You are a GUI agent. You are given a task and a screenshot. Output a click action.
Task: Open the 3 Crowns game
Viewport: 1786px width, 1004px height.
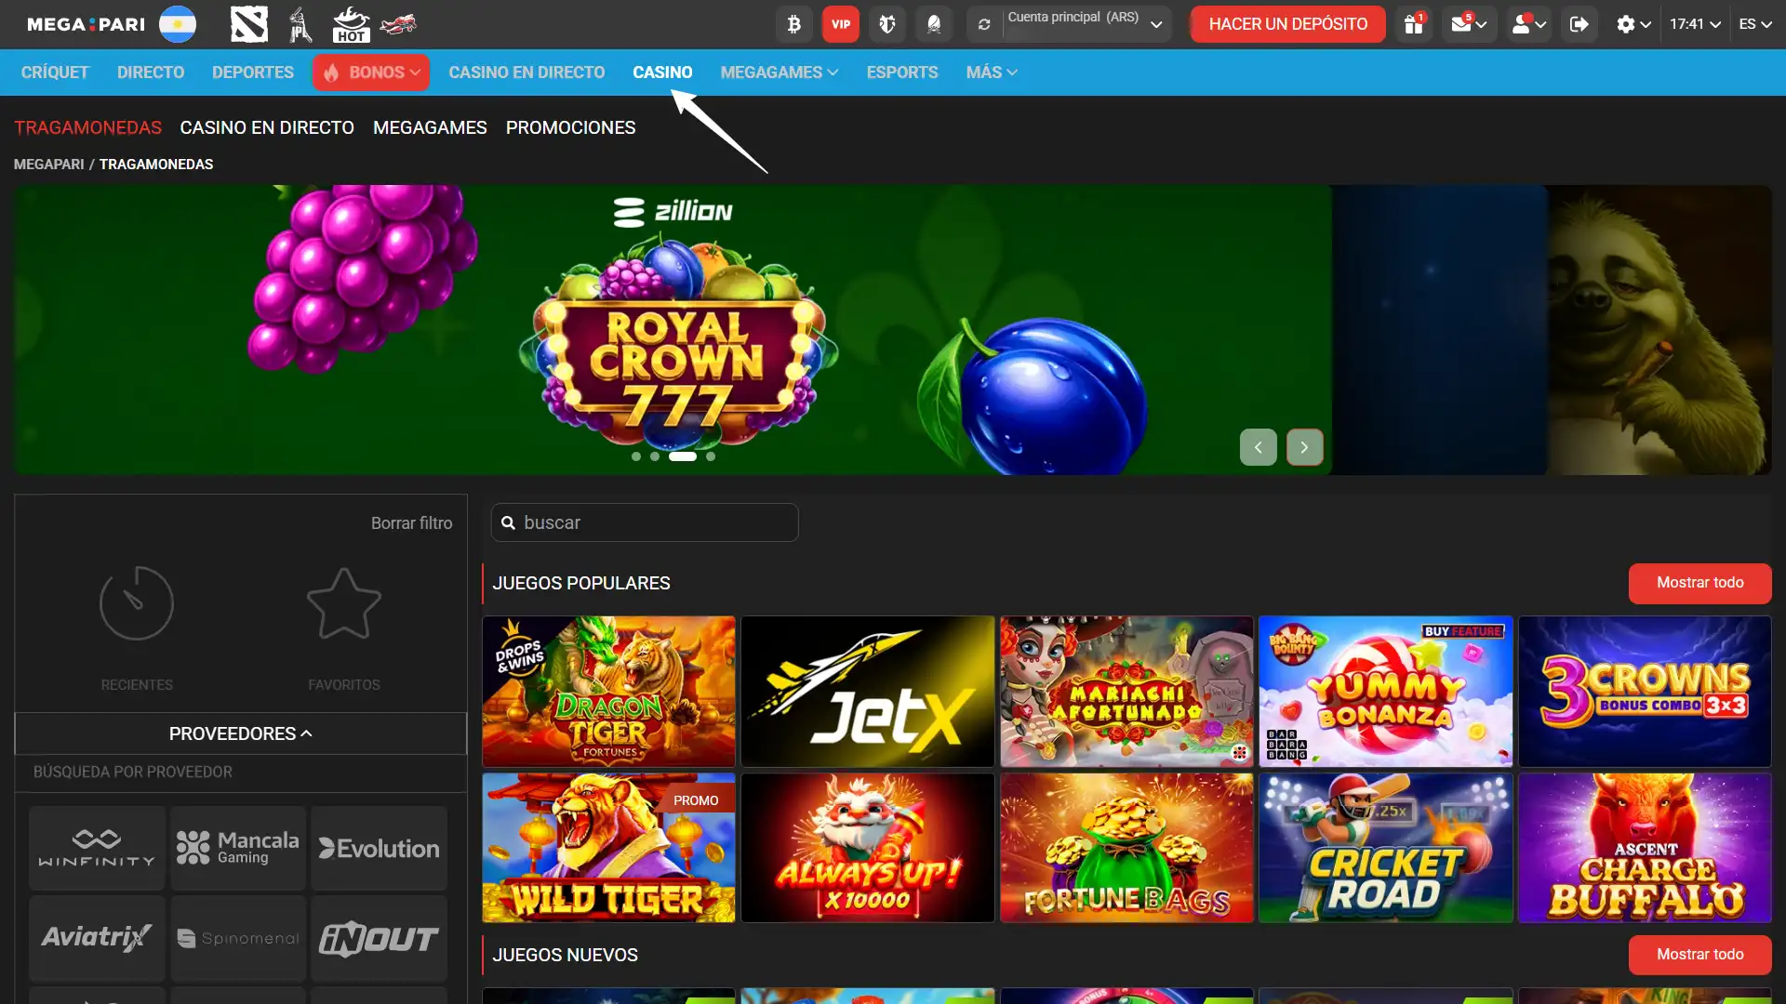tap(1645, 692)
